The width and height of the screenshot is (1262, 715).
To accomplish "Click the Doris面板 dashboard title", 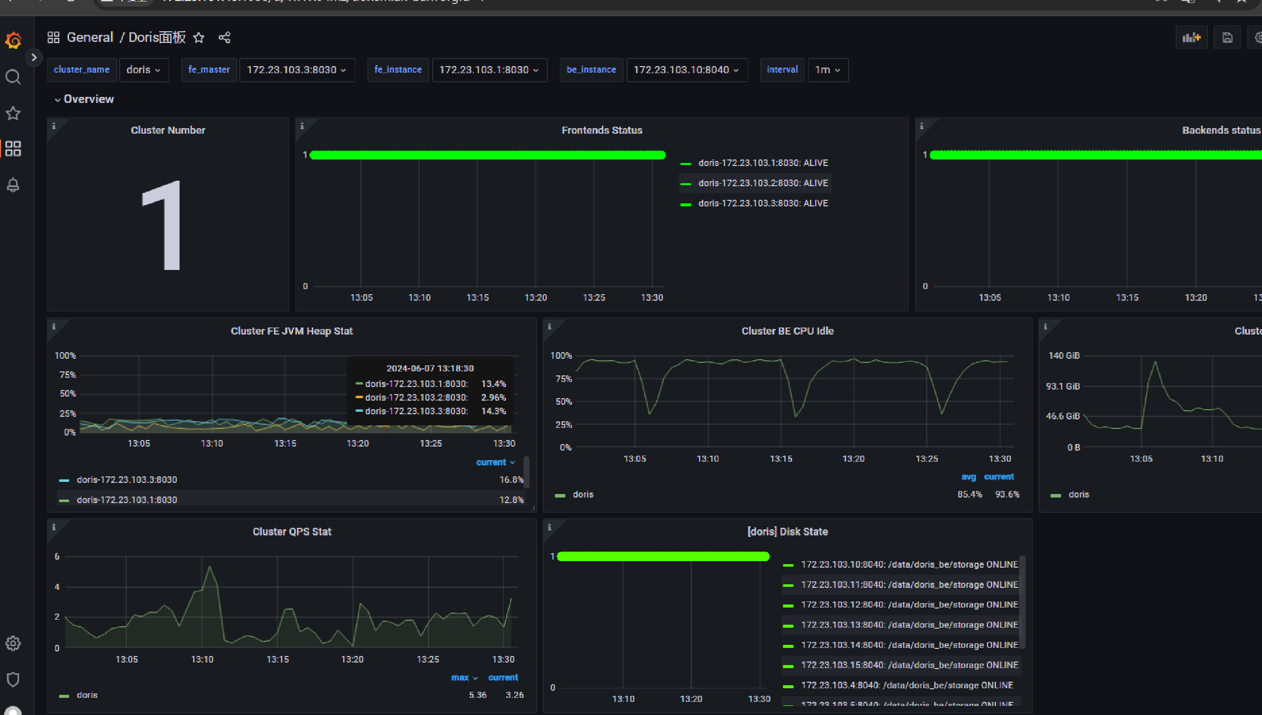I will pos(157,37).
